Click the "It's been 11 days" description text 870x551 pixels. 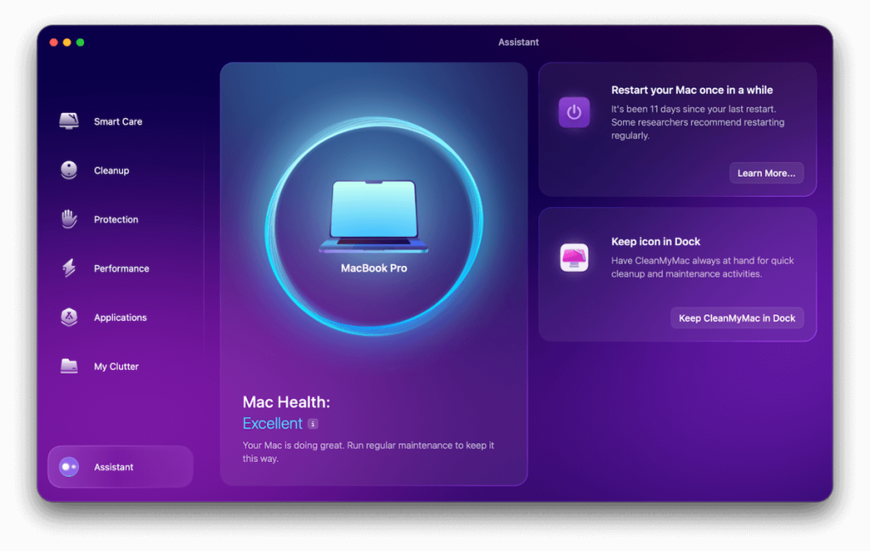[x=698, y=122]
